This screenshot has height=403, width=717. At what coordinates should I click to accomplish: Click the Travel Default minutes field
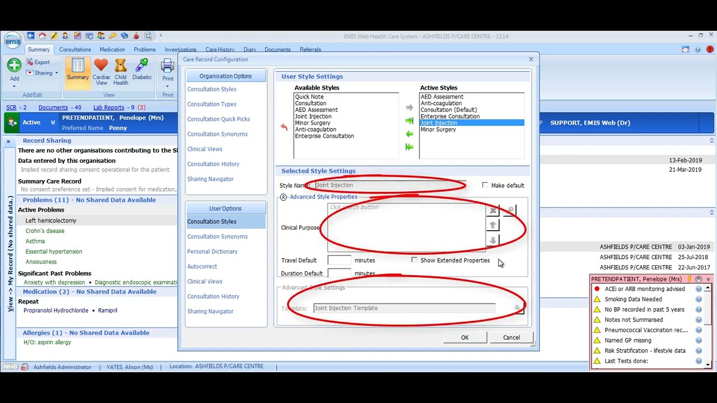pos(339,260)
